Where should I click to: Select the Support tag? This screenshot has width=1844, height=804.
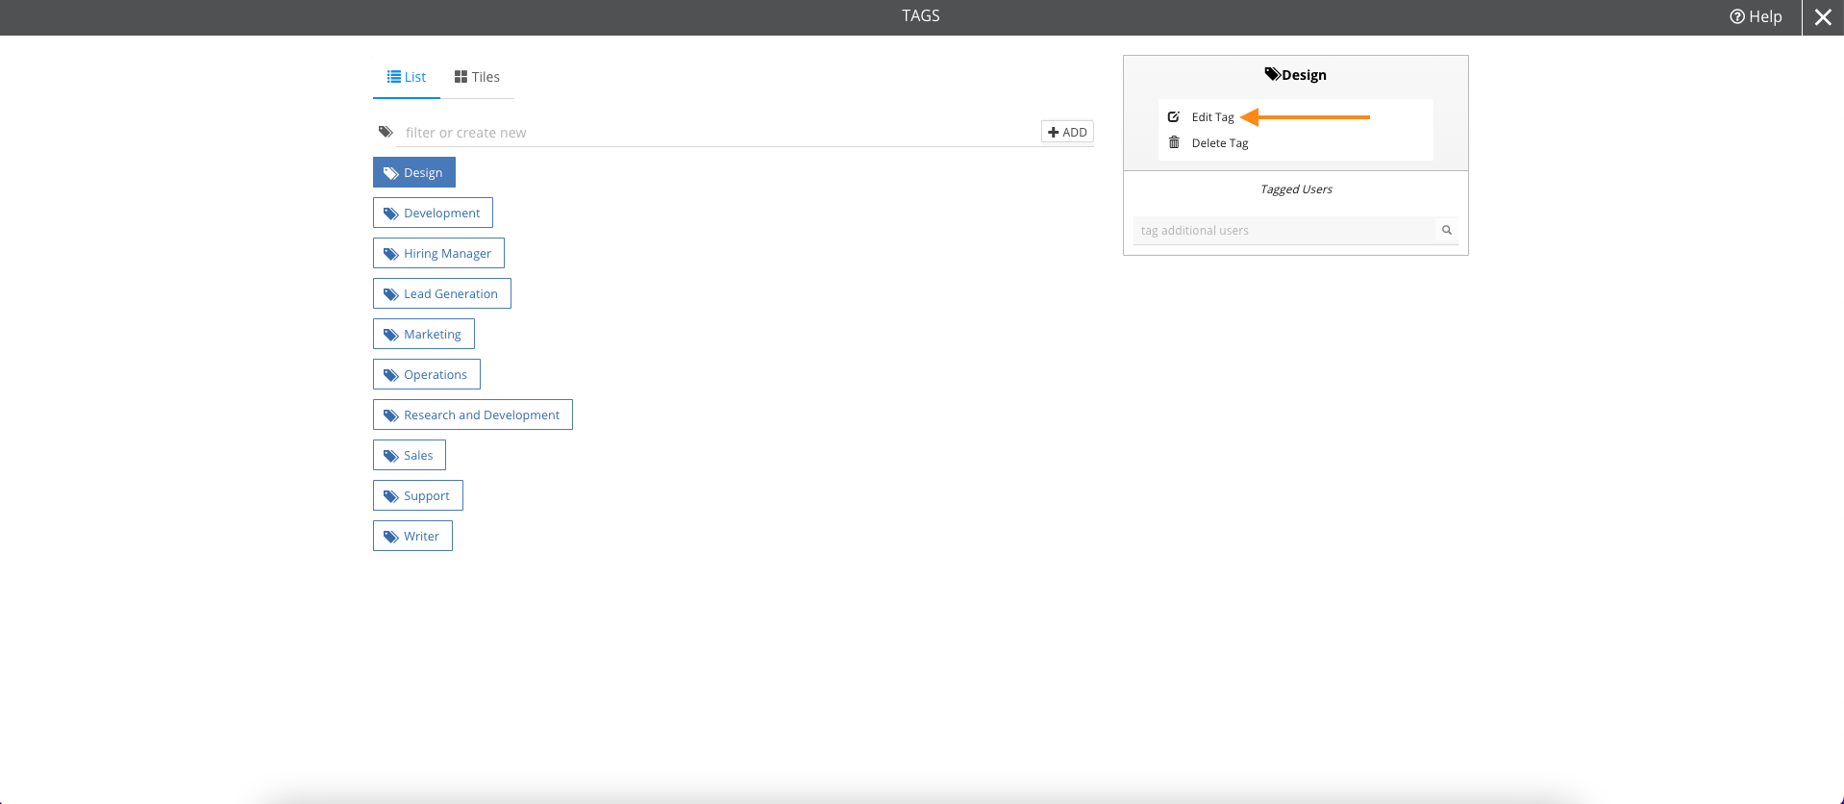pos(418,495)
